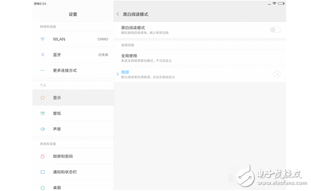The height and width of the screenshot is (191, 311).
Task: Go back using the header arrow
Action: click(x=118, y=14)
